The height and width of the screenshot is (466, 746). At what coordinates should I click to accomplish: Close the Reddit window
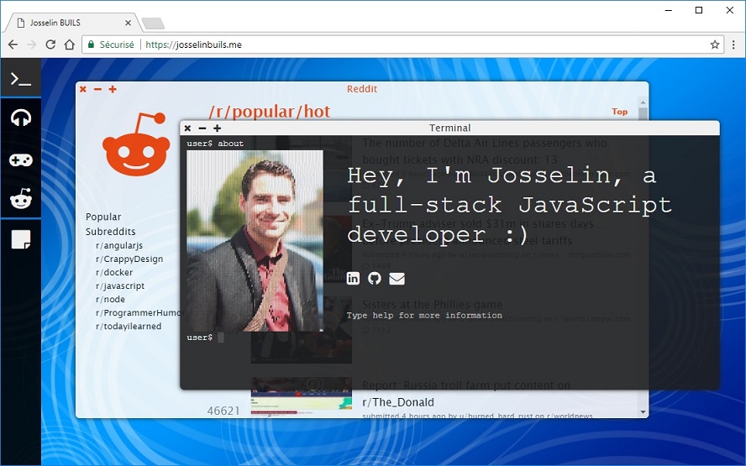coord(83,89)
